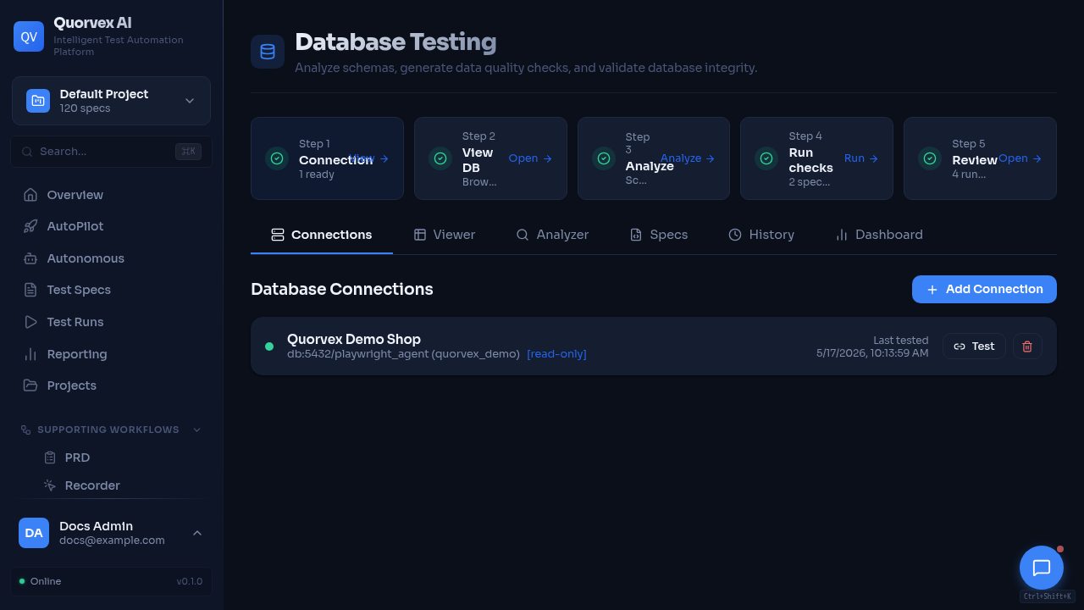
Task: Click the v0.1.0 version label
Action: 190,581
